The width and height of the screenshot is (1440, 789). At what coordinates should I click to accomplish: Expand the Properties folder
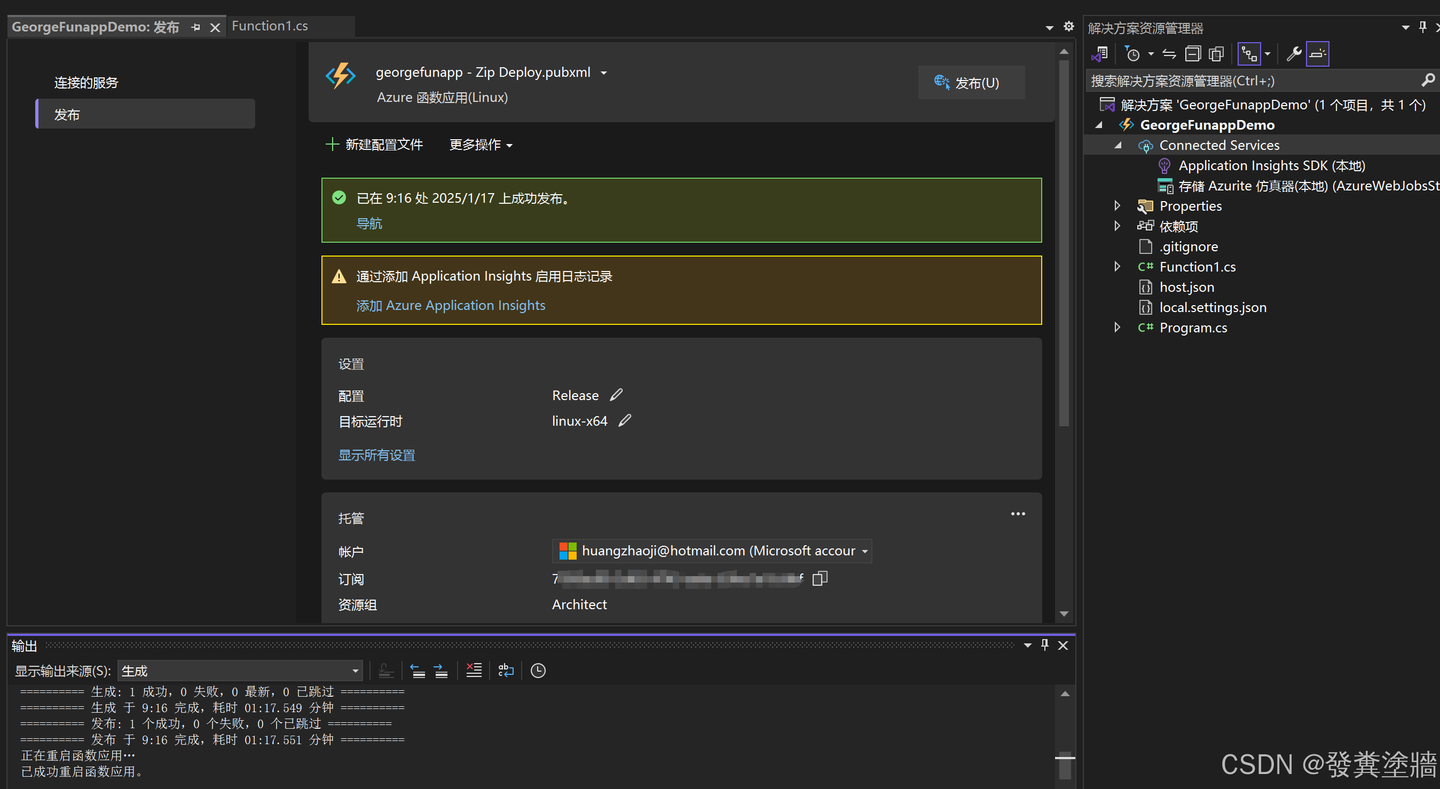tap(1118, 205)
